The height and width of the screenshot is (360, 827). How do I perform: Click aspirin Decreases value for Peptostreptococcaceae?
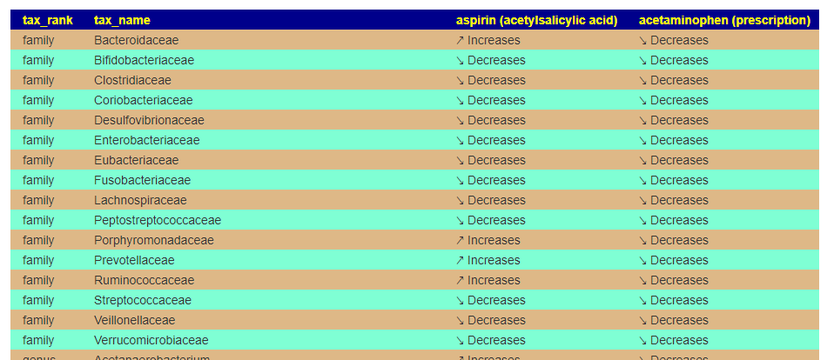pyautogui.click(x=490, y=220)
